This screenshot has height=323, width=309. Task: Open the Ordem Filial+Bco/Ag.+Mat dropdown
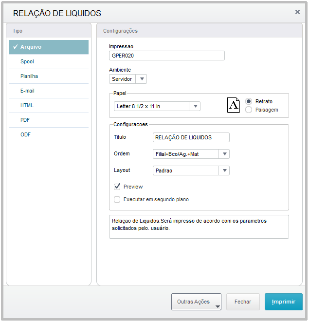click(191, 154)
